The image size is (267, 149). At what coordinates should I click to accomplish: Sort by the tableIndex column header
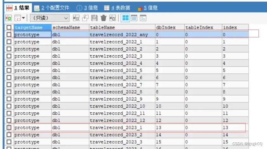click(x=203, y=28)
